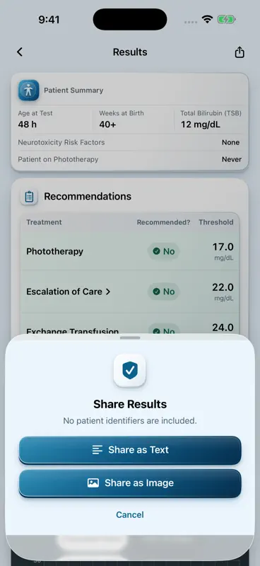Screen dimensions: 260x566
Task: Select the Phototherapy row
Action: coord(130,251)
